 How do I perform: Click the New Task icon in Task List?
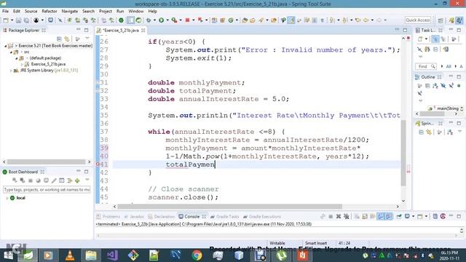point(420,39)
